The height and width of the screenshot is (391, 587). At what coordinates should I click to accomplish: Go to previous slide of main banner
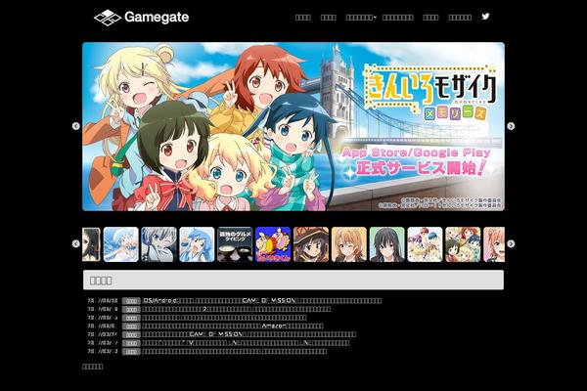tap(76, 126)
